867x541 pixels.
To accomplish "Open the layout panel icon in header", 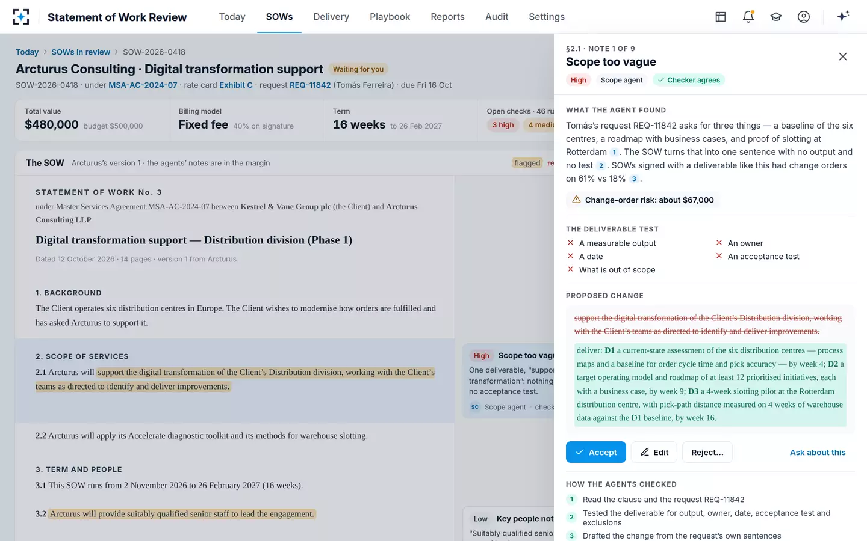I will click(x=721, y=17).
